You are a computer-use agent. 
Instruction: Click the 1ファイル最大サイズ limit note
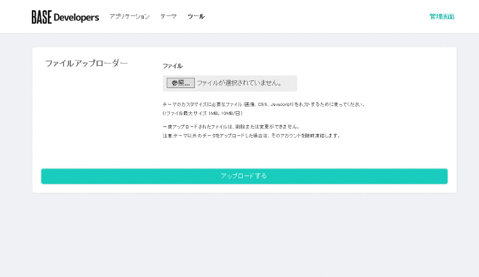(202, 113)
